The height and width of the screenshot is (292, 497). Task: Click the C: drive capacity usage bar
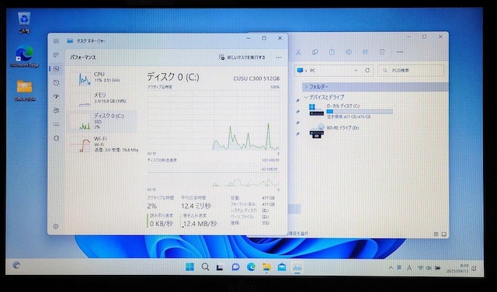click(360, 112)
